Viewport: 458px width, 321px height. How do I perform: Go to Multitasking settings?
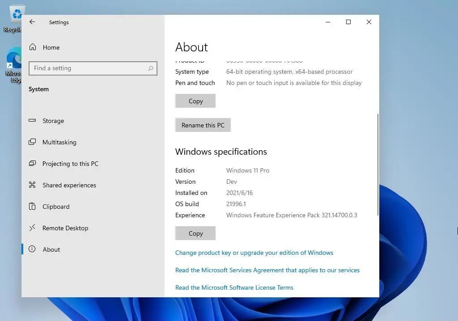tap(59, 142)
